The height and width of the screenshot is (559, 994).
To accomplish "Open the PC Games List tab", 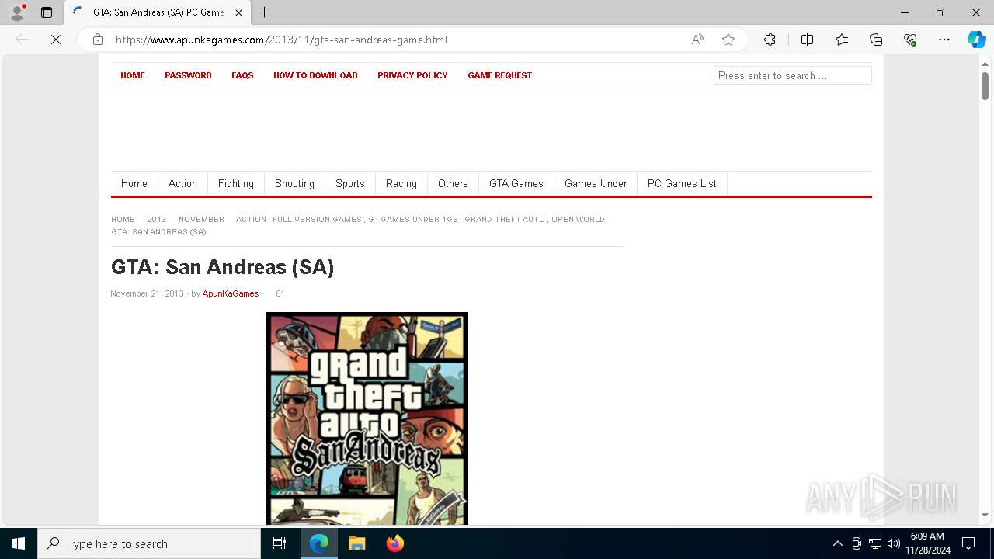I will [682, 183].
